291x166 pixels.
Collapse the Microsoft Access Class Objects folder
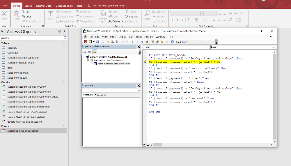88,60
